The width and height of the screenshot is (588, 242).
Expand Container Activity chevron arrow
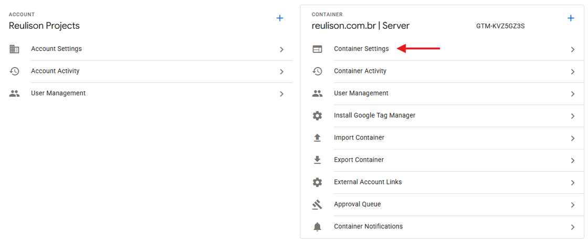[573, 72]
